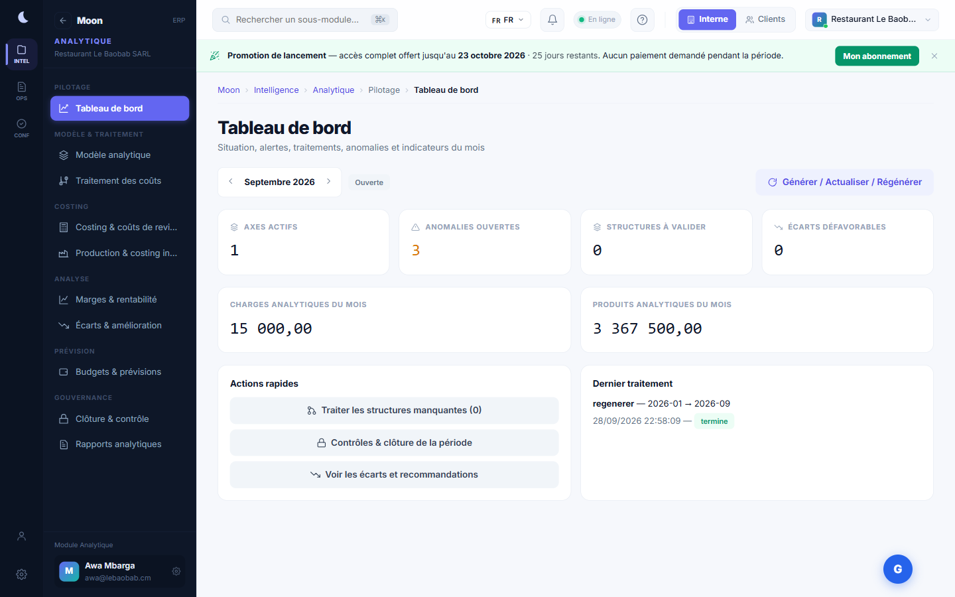Follow the Intelligence breadcrumb link
The image size is (955, 597).
pyautogui.click(x=277, y=90)
